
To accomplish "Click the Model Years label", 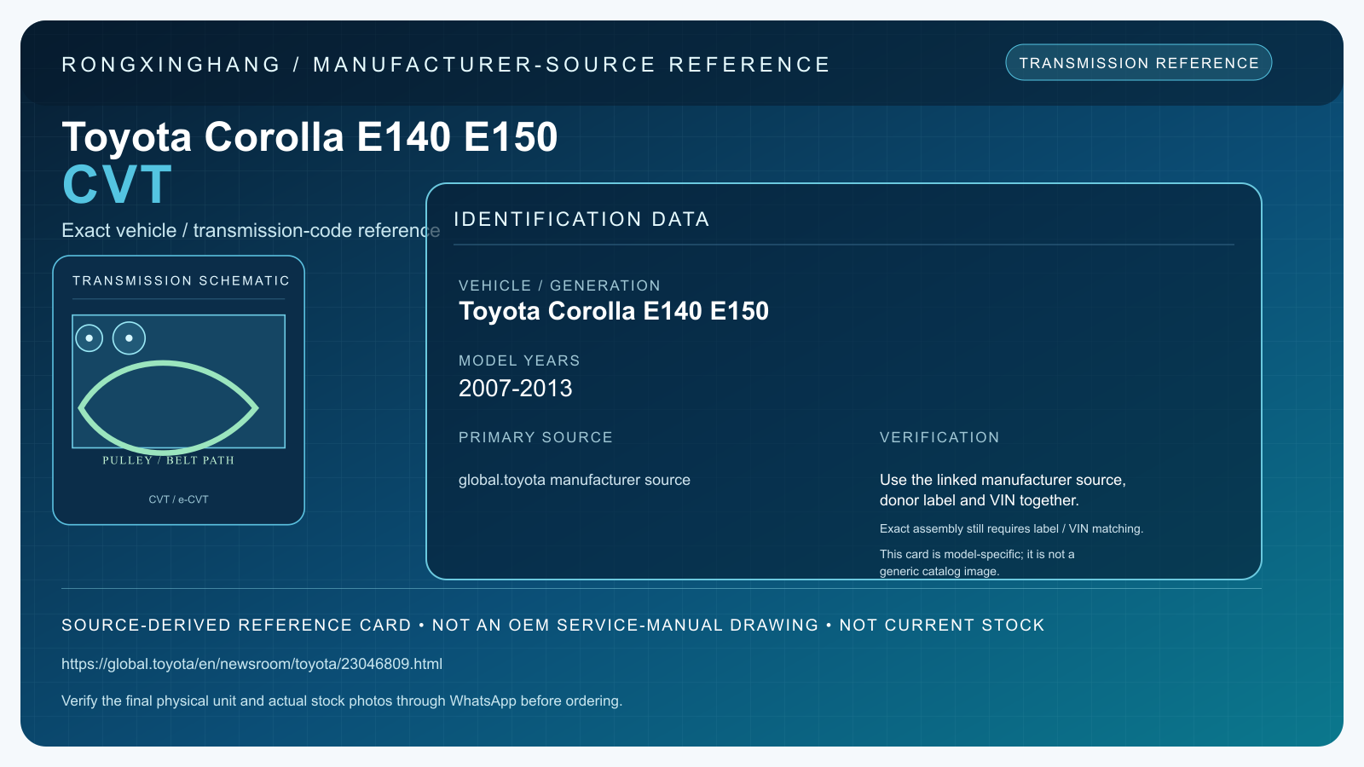I will 519,360.
